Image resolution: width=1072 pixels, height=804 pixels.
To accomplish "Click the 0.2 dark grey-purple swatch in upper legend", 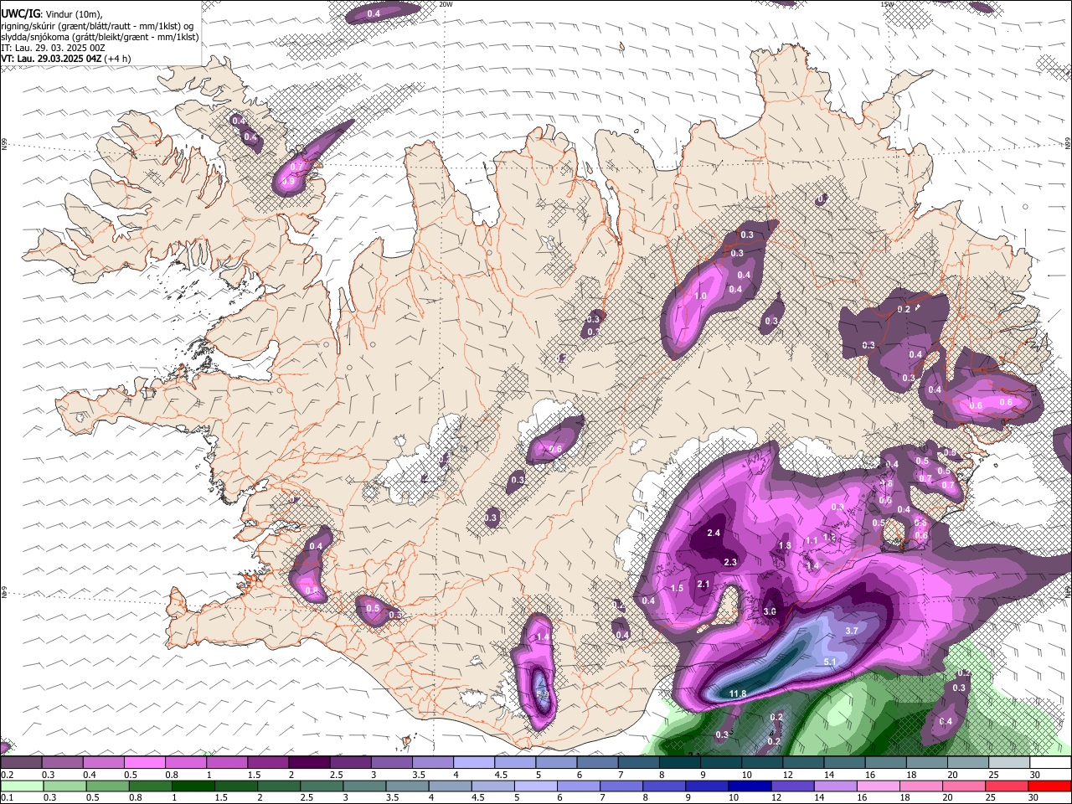I will 21,763.
